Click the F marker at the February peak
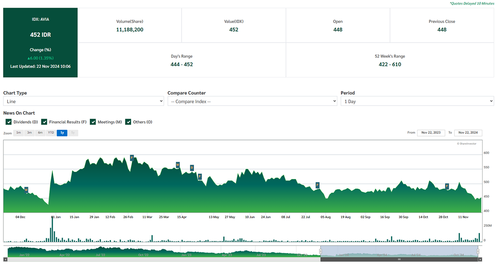The image size is (497, 269). point(132,157)
